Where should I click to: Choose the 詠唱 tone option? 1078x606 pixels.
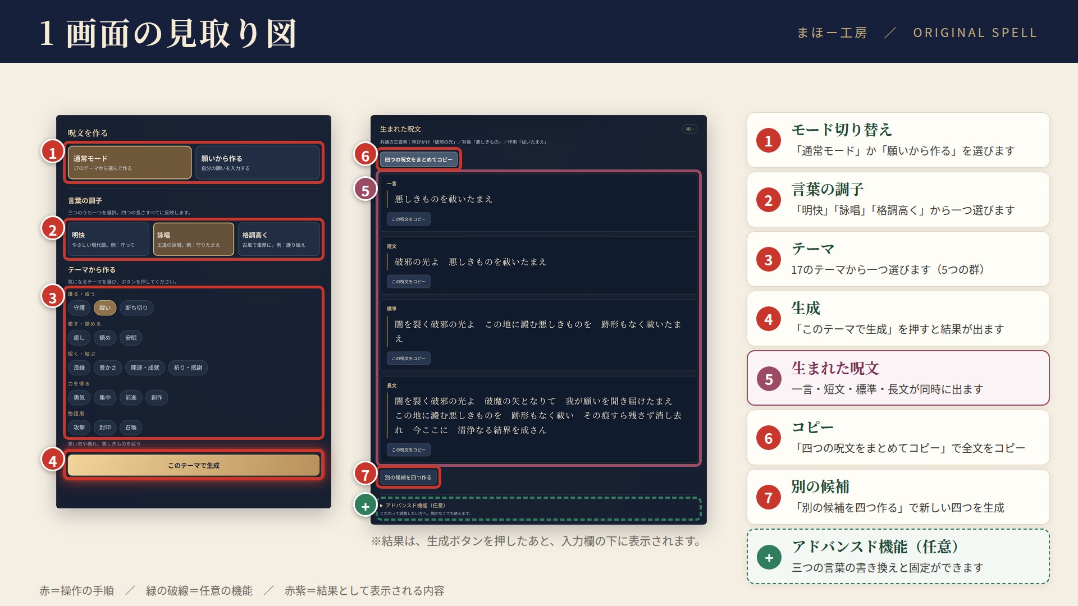194,240
